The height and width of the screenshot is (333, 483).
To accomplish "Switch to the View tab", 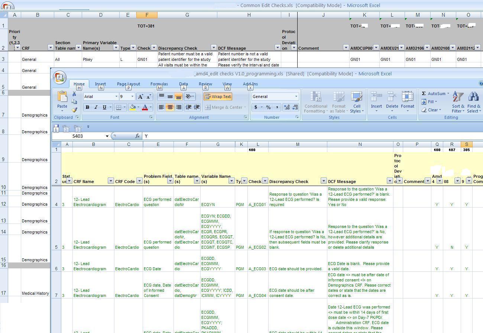I will tap(227, 84).
